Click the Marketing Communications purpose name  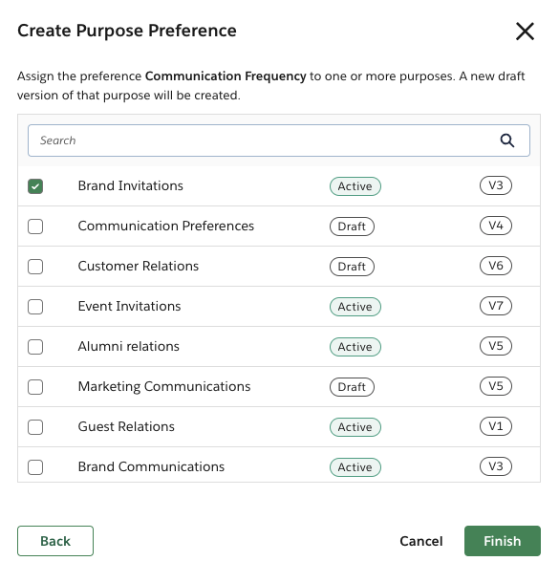[x=164, y=386]
